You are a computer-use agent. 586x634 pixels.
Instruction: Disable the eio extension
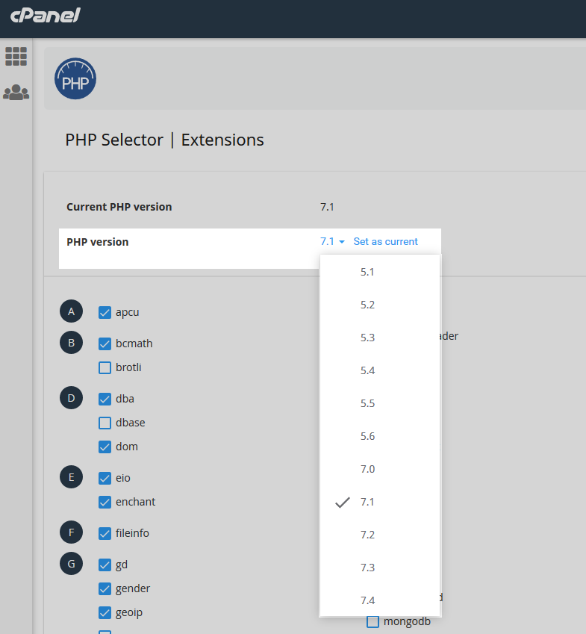click(105, 479)
